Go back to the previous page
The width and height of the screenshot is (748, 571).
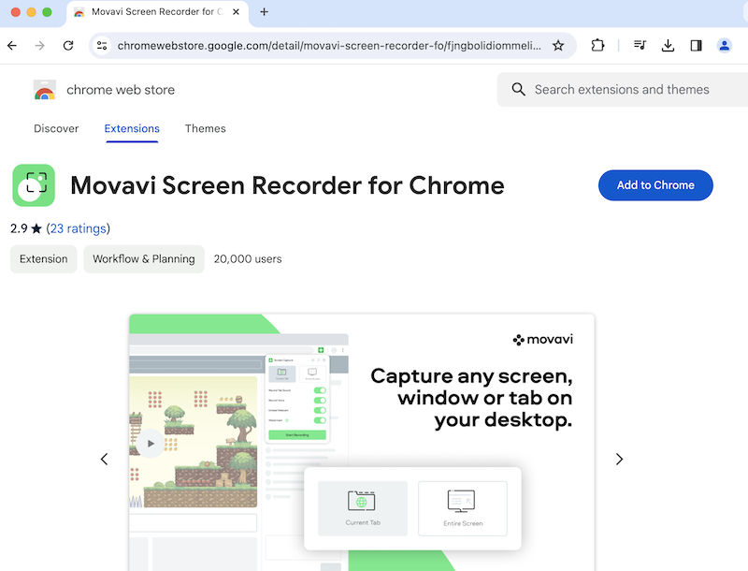click(12, 45)
